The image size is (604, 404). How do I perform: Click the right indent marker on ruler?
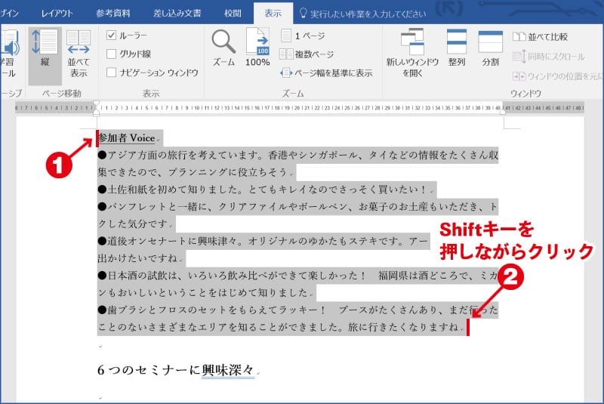503,112
